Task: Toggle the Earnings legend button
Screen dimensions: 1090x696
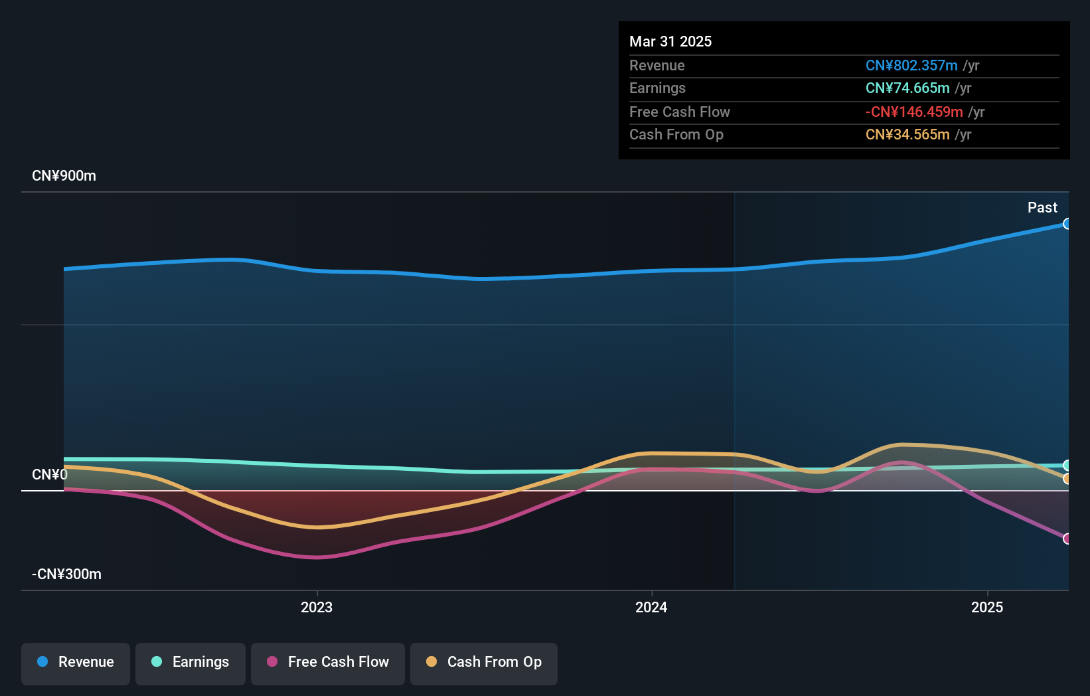Action: [191, 663]
